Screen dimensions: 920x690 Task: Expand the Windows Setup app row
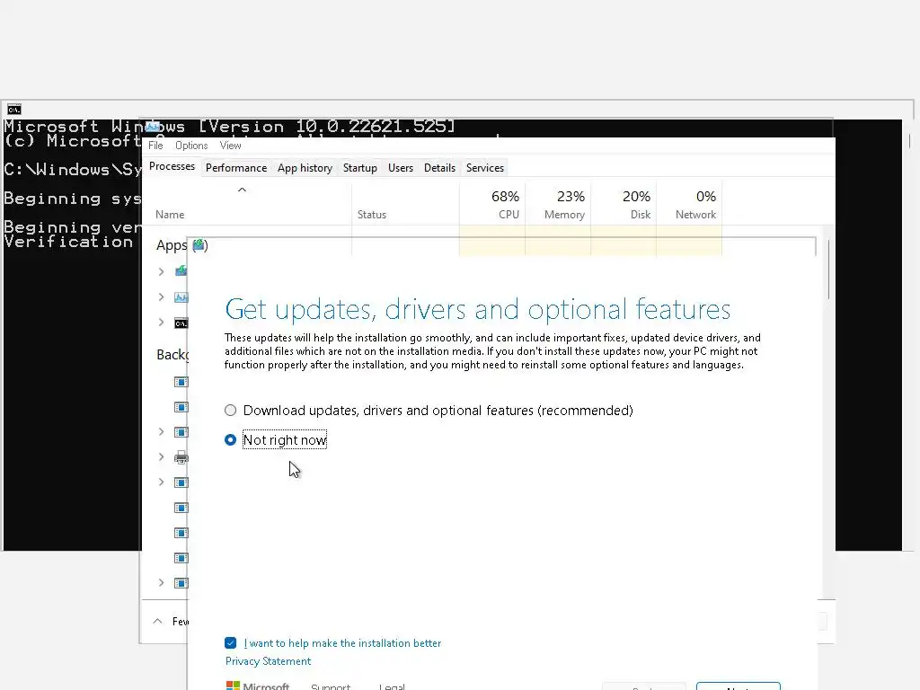[x=162, y=271]
